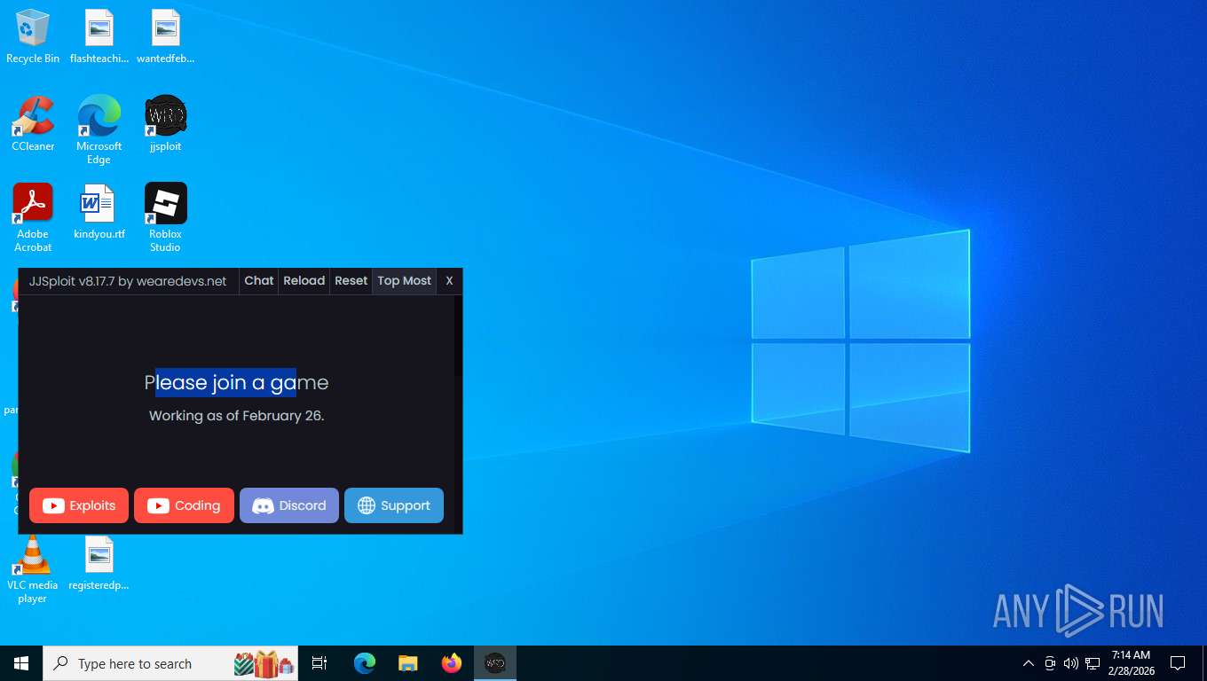Launch Edge from the taskbar
Viewport: 1207px width, 681px height.
[x=365, y=663]
